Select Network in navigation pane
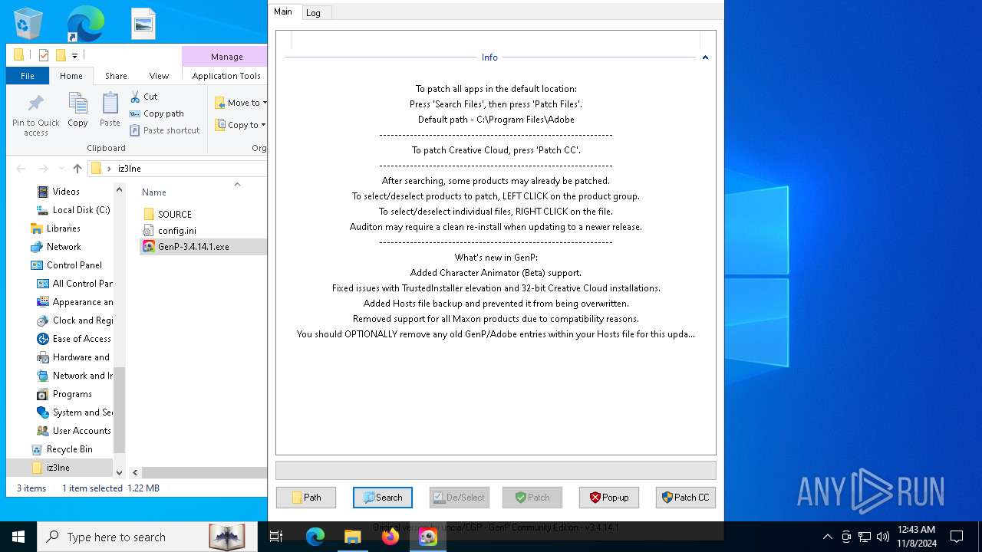The image size is (982, 552). 55,247
